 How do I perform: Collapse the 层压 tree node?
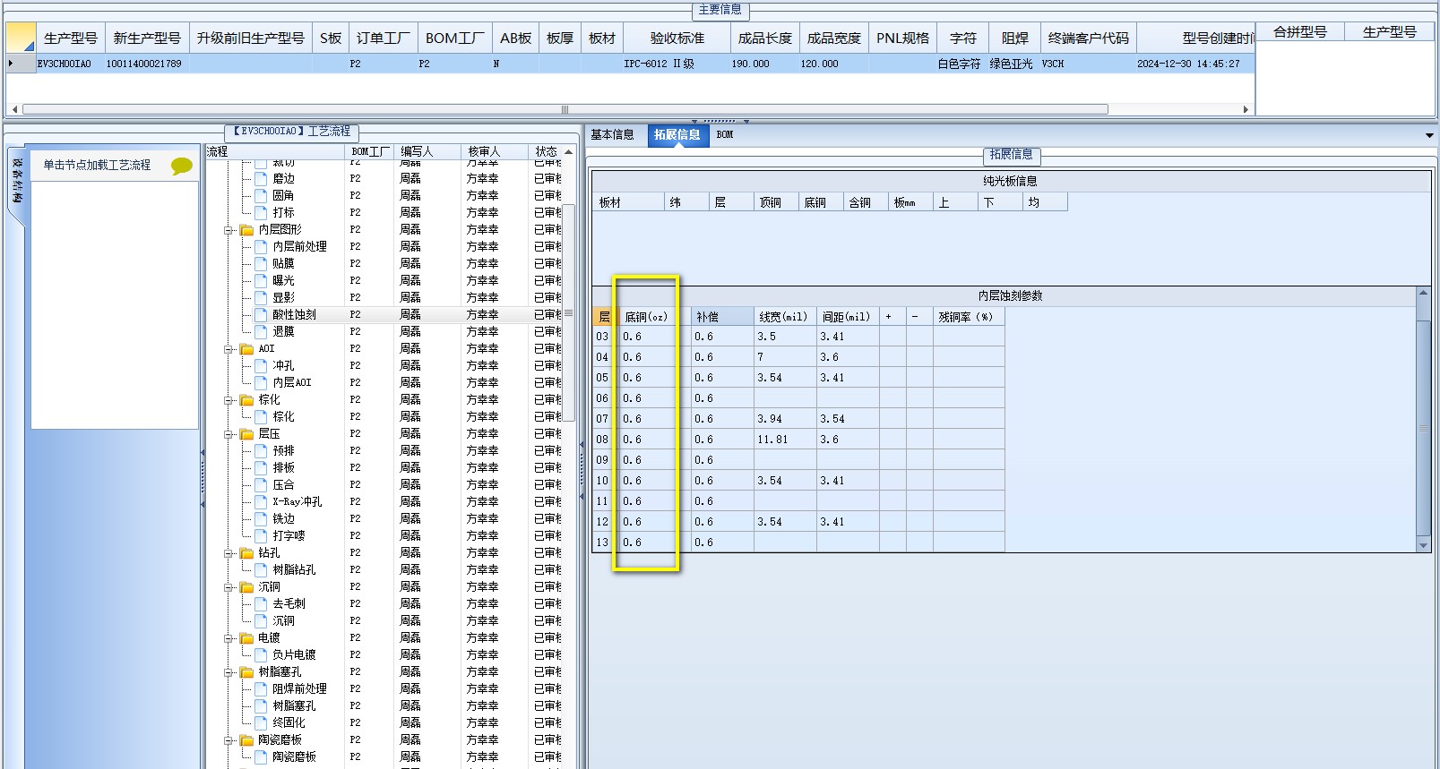[229, 435]
